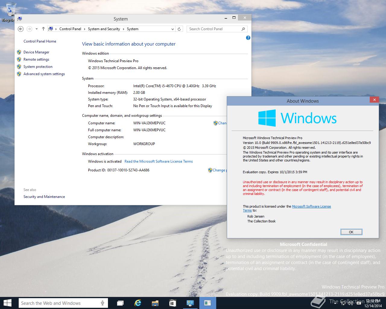Click WORKGROUP value
The height and width of the screenshot is (309, 386).
144,144
